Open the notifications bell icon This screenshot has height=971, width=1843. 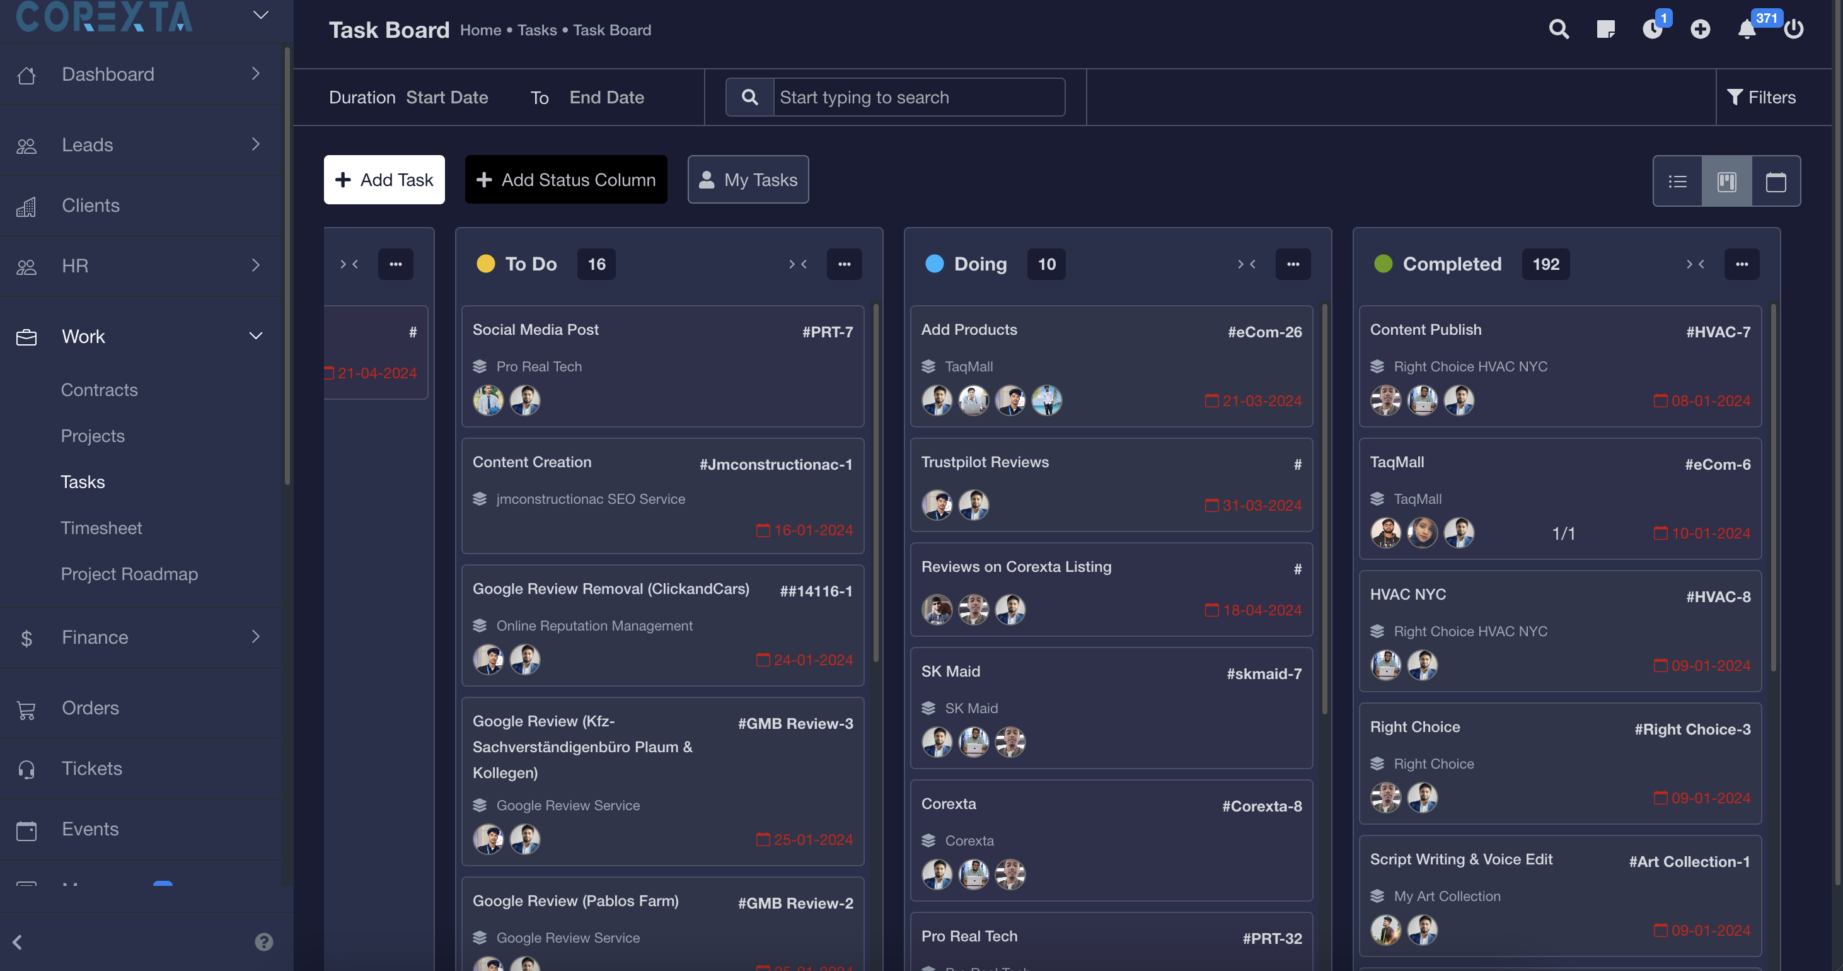tap(1747, 30)
